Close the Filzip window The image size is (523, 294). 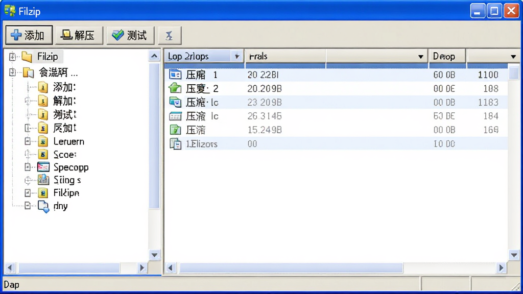511,11
